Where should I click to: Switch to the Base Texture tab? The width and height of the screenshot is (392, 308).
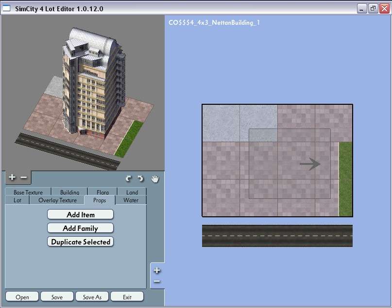(28, 192)
